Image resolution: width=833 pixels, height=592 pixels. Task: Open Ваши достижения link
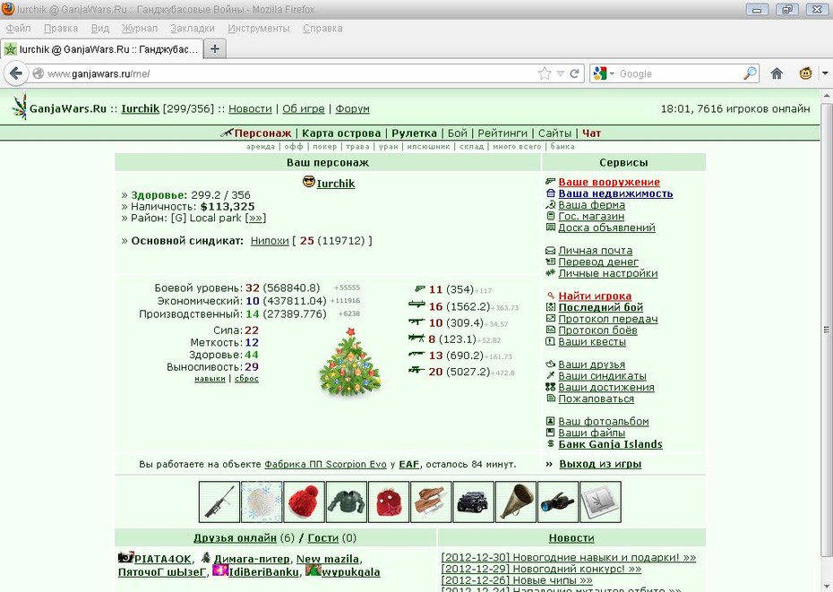tap(606, 388)
